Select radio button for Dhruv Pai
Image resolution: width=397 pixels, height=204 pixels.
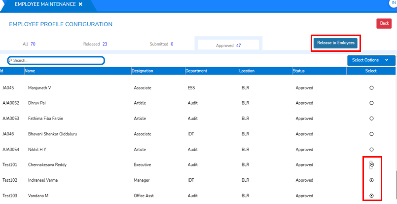coord(371,103)
